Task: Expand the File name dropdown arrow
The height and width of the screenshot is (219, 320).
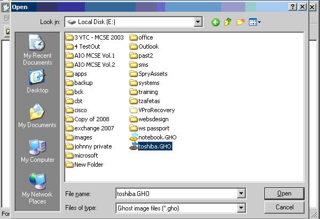Action: pyautogui.click(x=241, y=193)
